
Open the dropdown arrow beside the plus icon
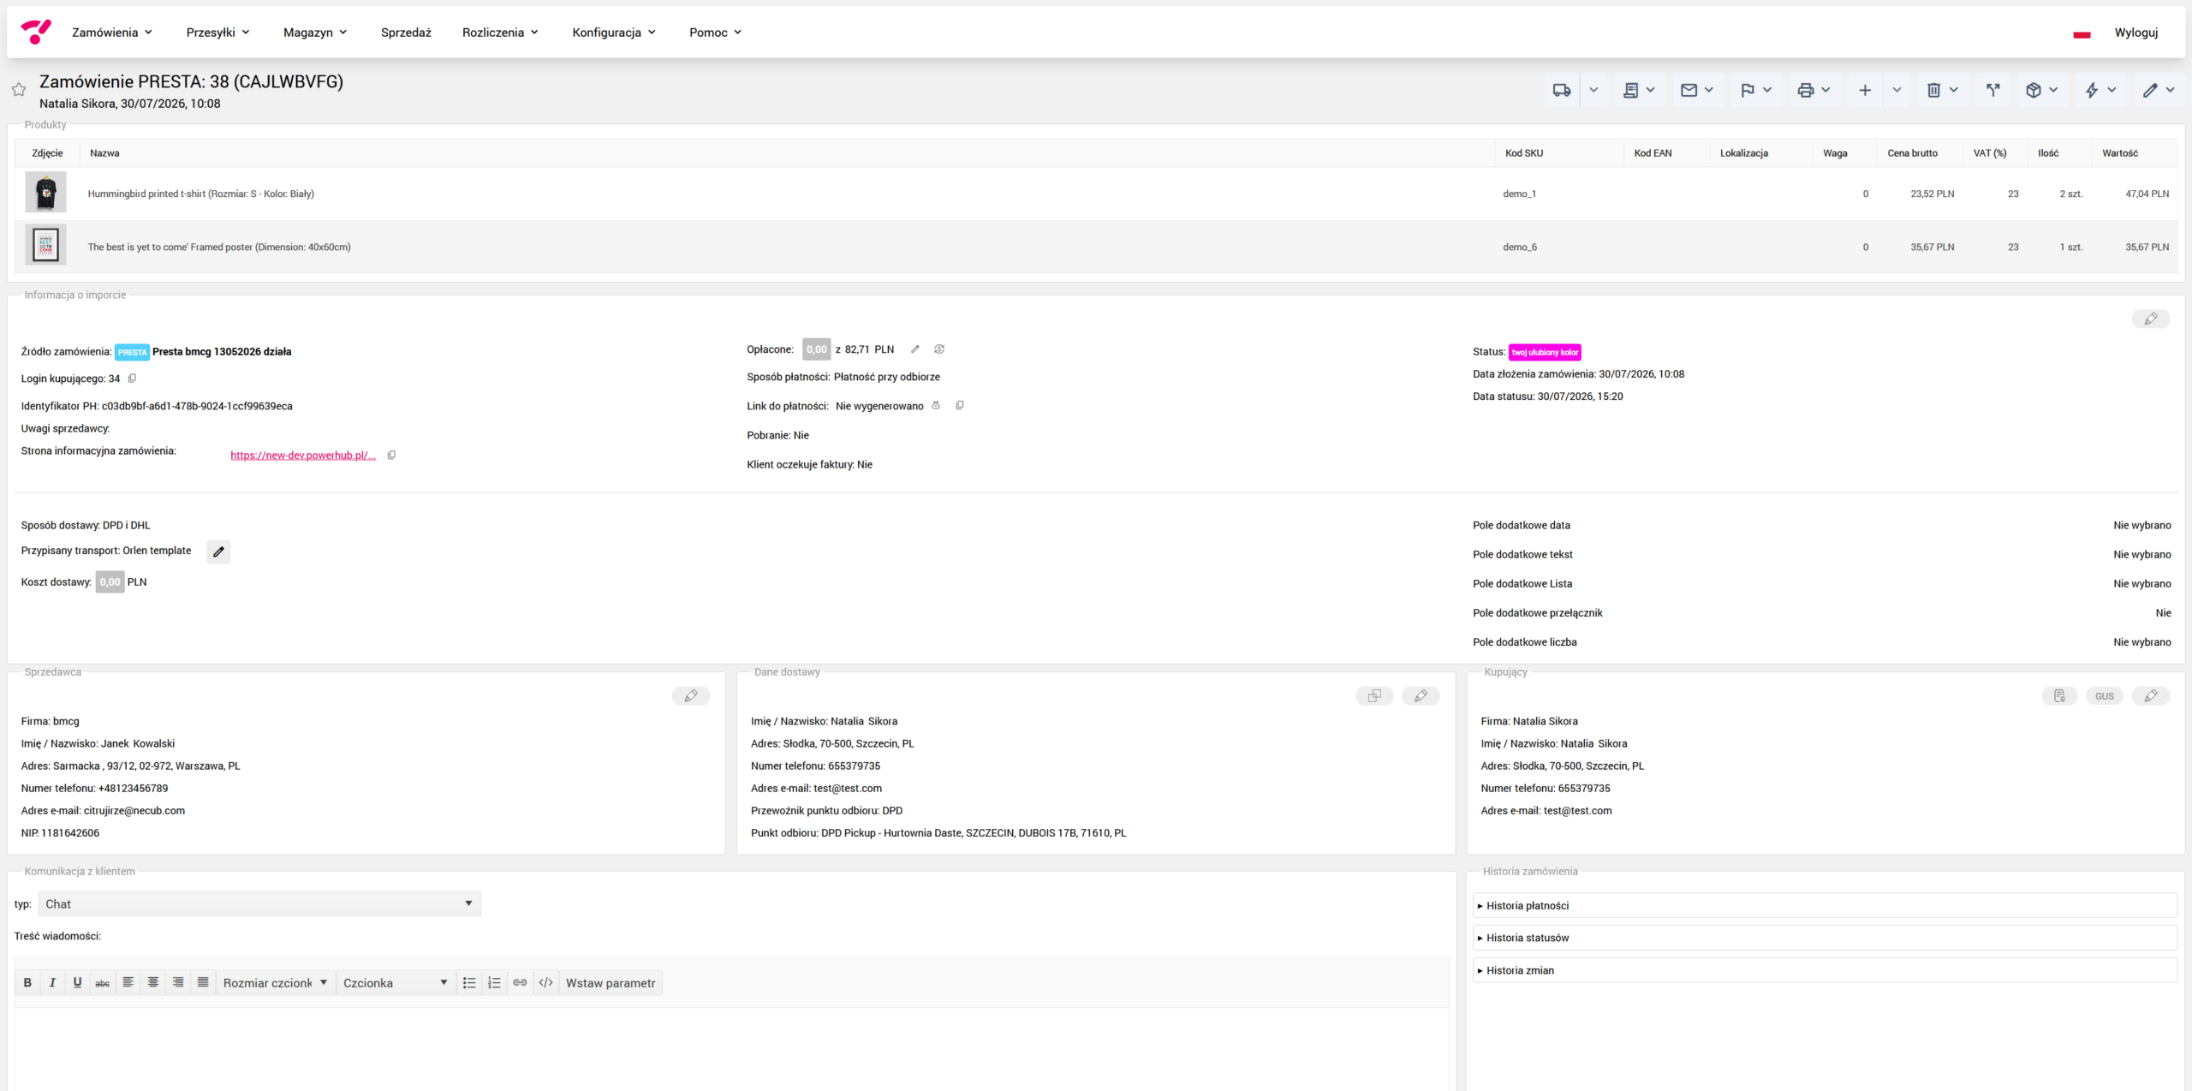coord(1897,90)
